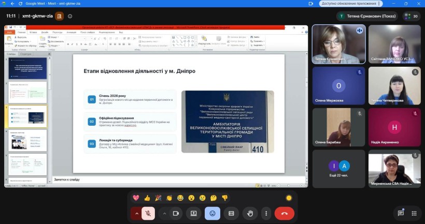Open the Главная tab in shared PowerPoint
The width and height of the screenshot is (425, 224).
[x=21, y=32]
